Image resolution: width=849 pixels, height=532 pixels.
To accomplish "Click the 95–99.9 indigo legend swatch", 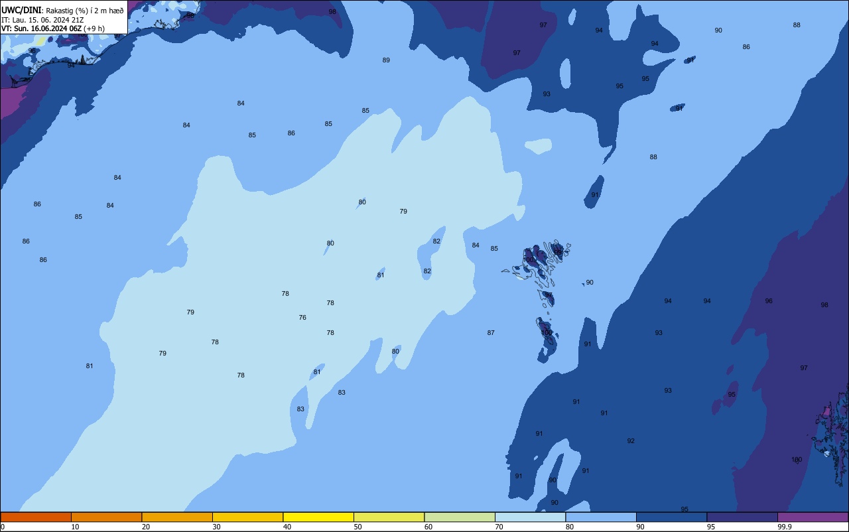I will click(x=742, y=517).
